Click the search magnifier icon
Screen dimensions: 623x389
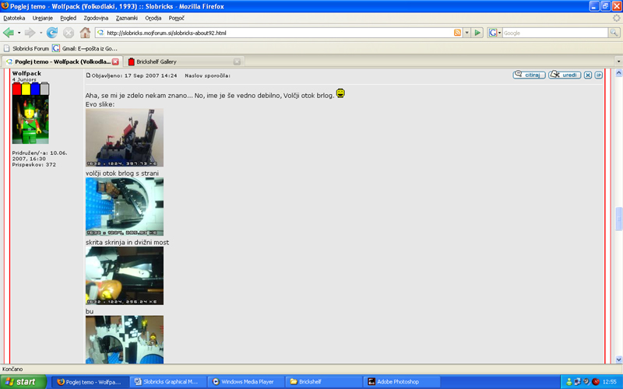614,33
